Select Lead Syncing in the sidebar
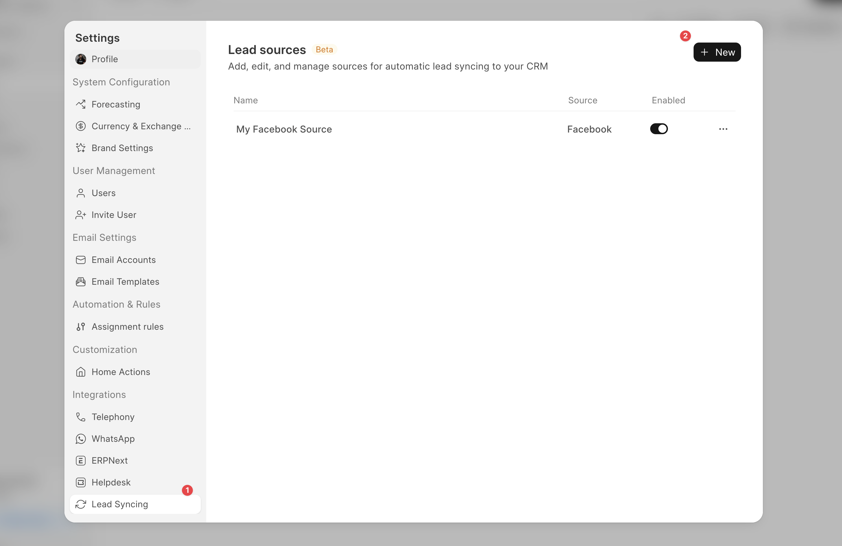 [x=120, y=504]
